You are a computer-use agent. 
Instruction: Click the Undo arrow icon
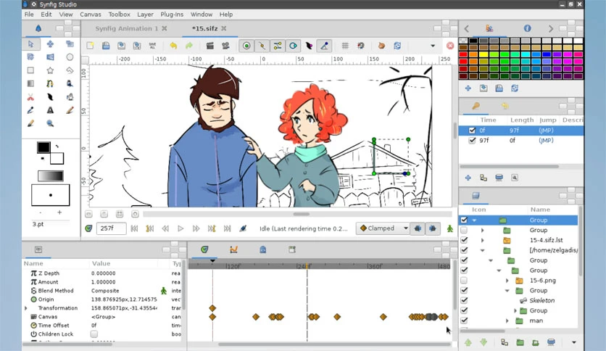click(173, 46)
